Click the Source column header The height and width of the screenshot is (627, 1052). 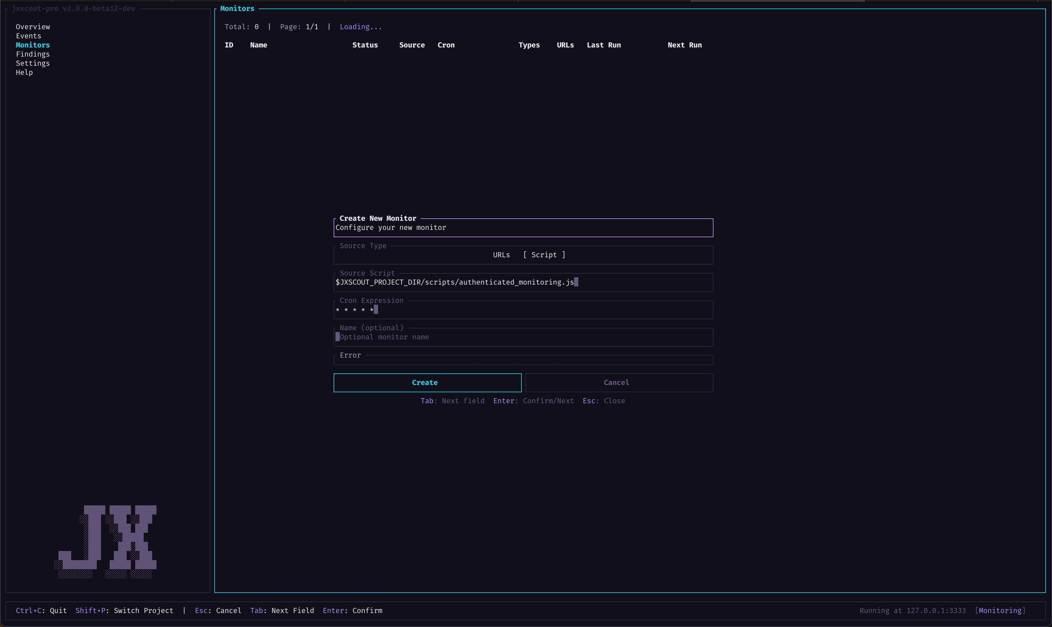point(412,45)
